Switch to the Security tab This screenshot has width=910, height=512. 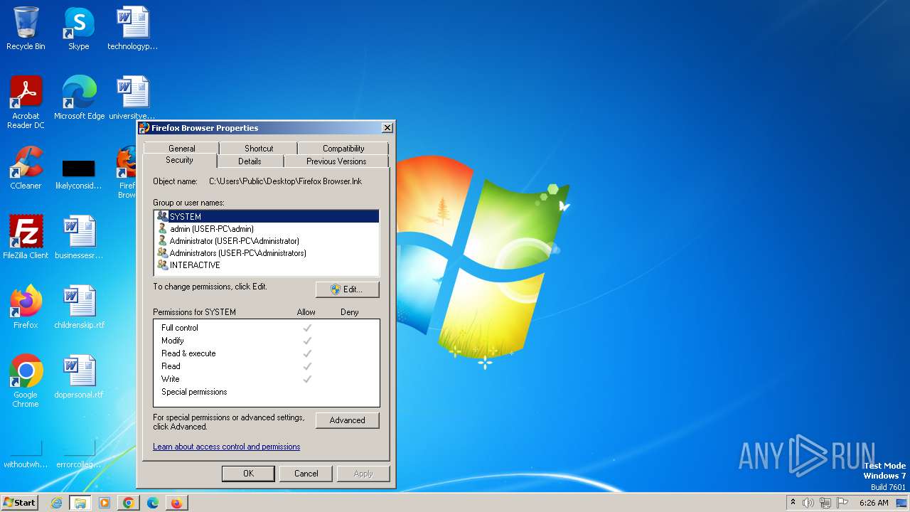(179, 161)
